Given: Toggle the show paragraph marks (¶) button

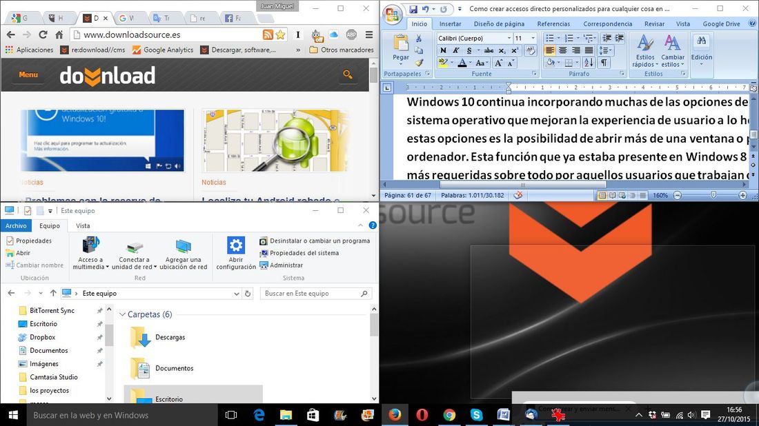Looking at the screenshot, I should pyautogui.click(x=604, y=62).
